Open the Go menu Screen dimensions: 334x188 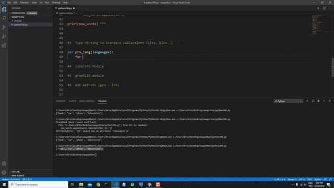[x=41, y=3]
